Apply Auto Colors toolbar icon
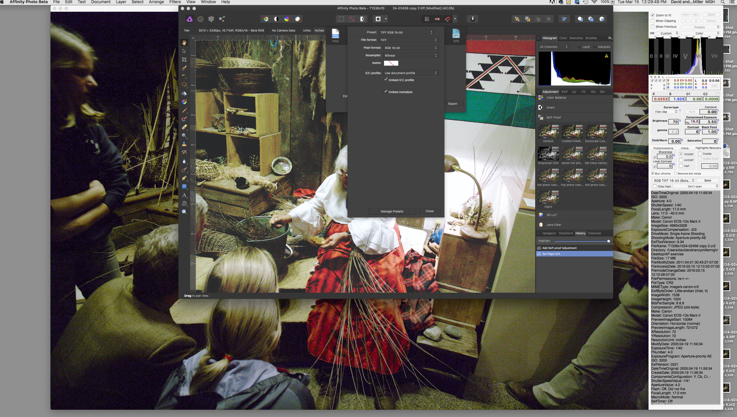The width and height of the screenshot is (737, 417). [x=287, y=19]
